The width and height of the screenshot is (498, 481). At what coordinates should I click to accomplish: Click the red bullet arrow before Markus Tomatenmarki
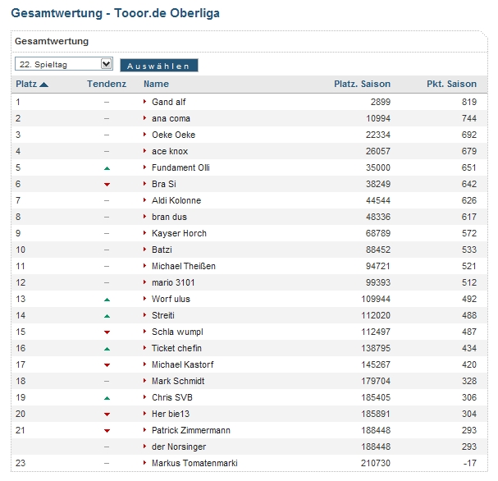click(x=145, y=463)
